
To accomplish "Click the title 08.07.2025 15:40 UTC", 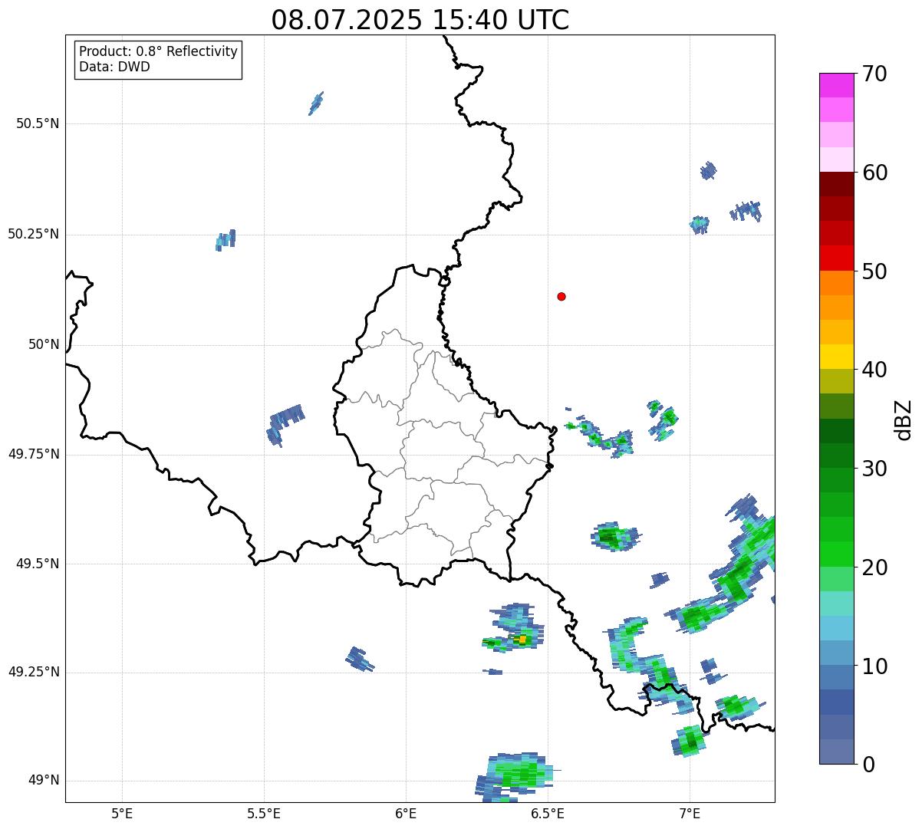I will 420,20.
